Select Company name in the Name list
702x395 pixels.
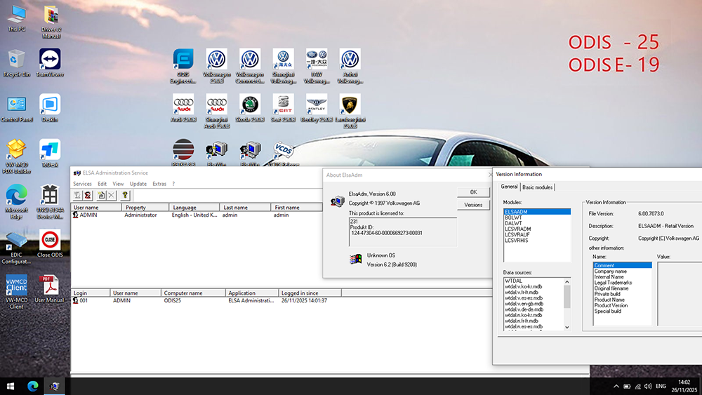coord(610,272)
